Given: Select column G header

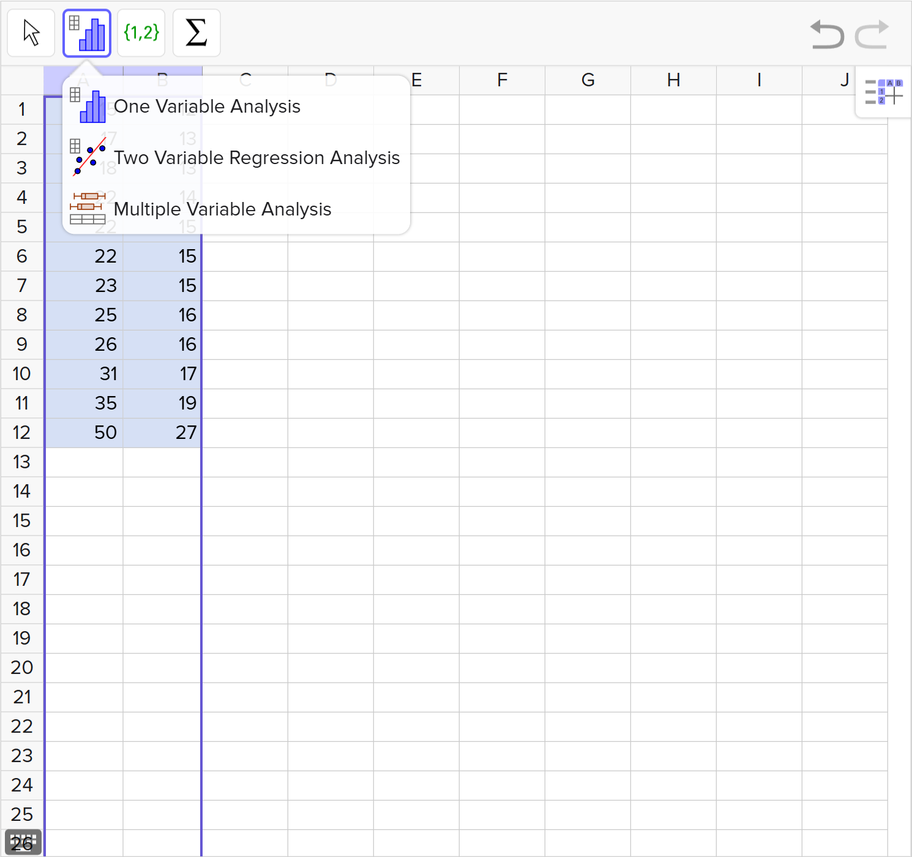Looking at the screenshot, I should (588, 80).
